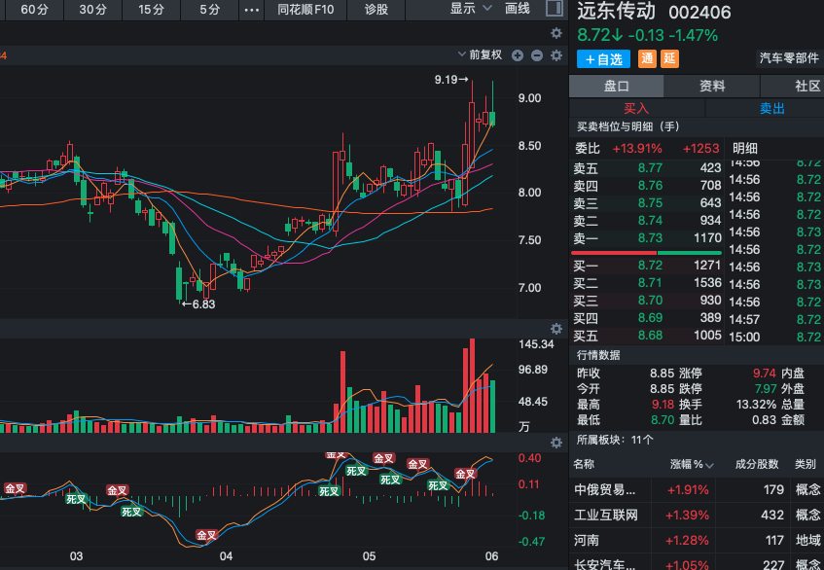Click the 涨停 9.74 value

[764, 373]
